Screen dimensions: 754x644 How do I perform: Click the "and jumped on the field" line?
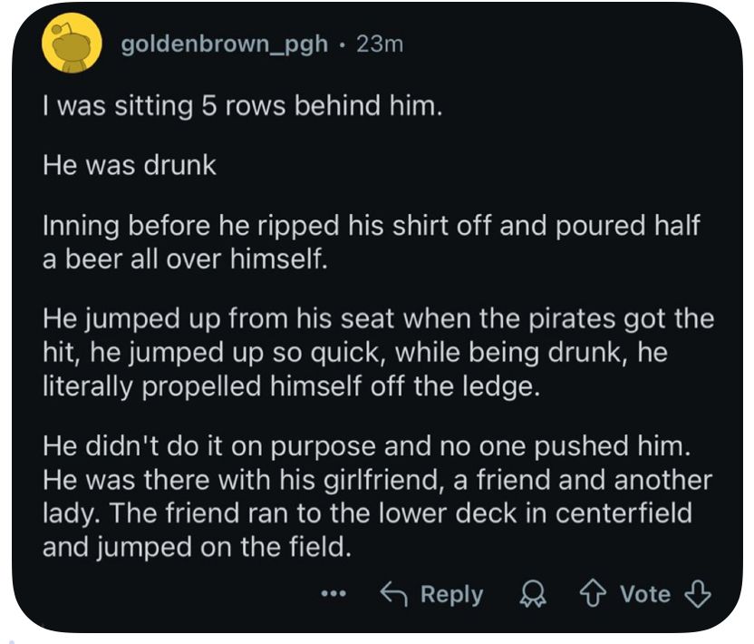pyautogui.click(x=198, y=547)
